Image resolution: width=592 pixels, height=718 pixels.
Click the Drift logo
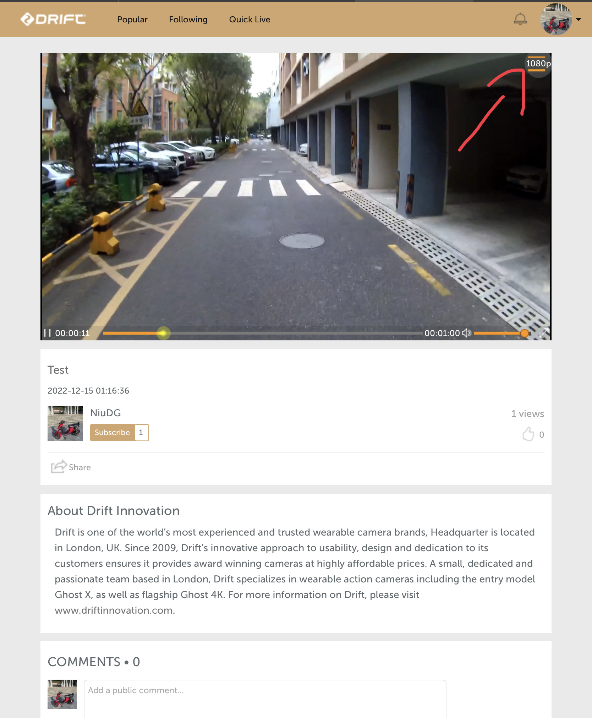(x=53, y=19)
